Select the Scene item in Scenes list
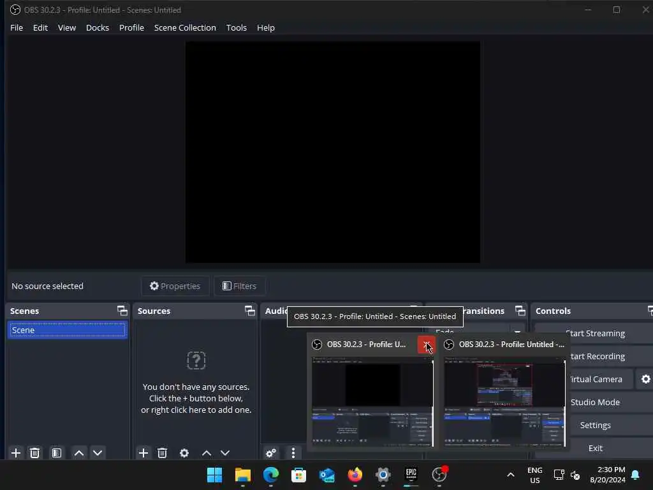 68,330
